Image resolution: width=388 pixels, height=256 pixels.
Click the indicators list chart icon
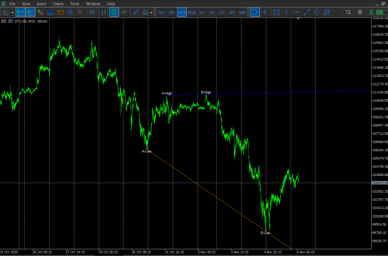[145, 12]
